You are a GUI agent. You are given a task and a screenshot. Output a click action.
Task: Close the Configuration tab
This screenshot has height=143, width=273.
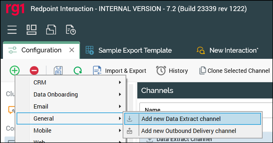[x=72, y=50]
